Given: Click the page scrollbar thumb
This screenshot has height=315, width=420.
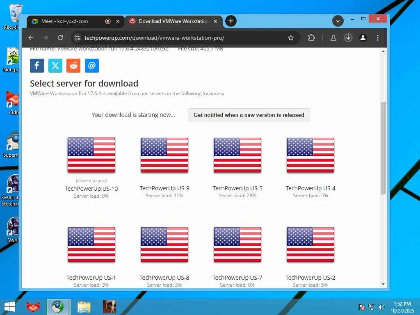Looking at the screenshot, I should pyautogui.click(x=383, y=148).
